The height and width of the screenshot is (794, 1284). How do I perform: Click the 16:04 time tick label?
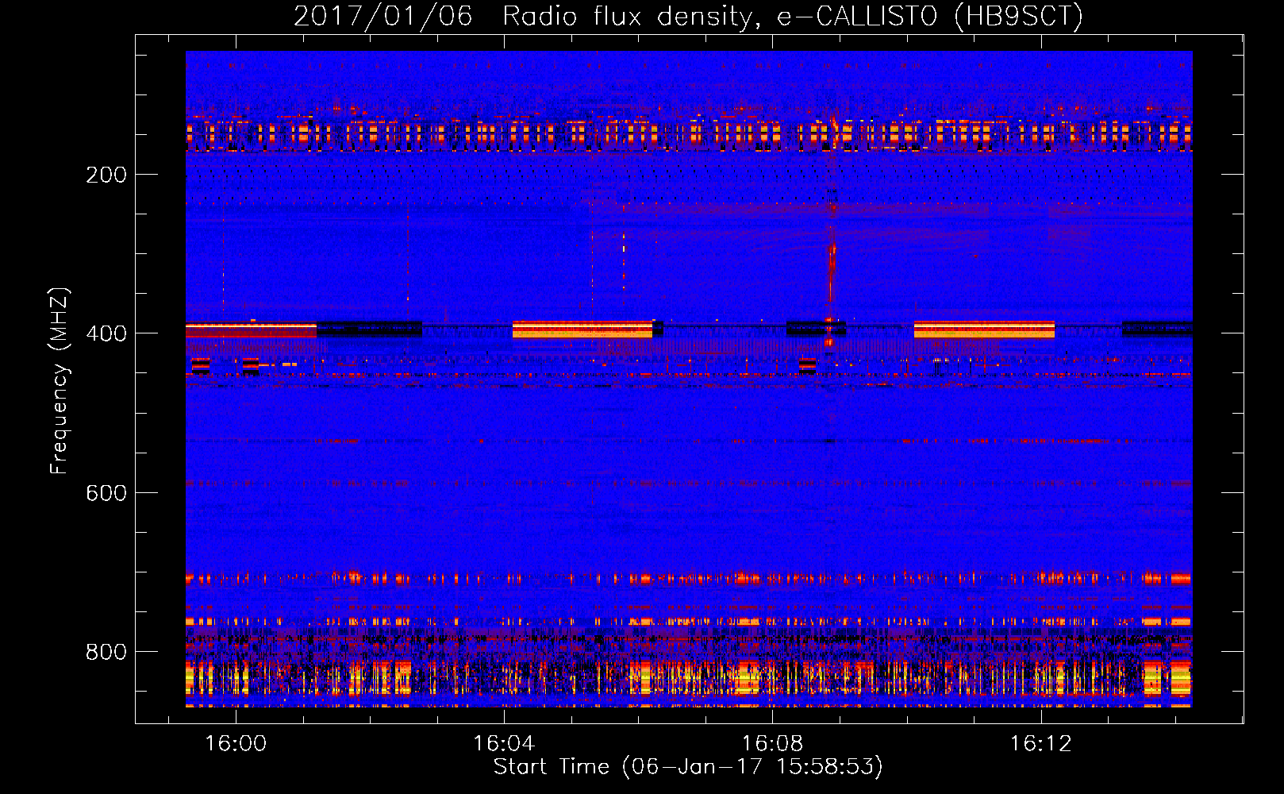coord(504,744)
